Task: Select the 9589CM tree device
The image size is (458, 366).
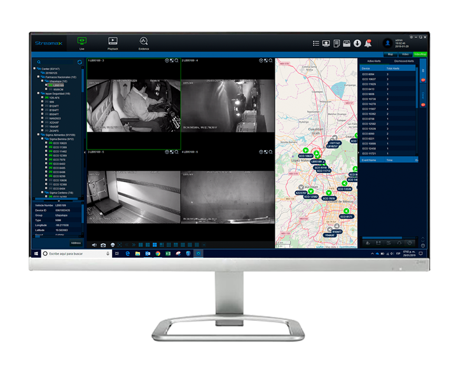Action: click(x=58, y=90)
